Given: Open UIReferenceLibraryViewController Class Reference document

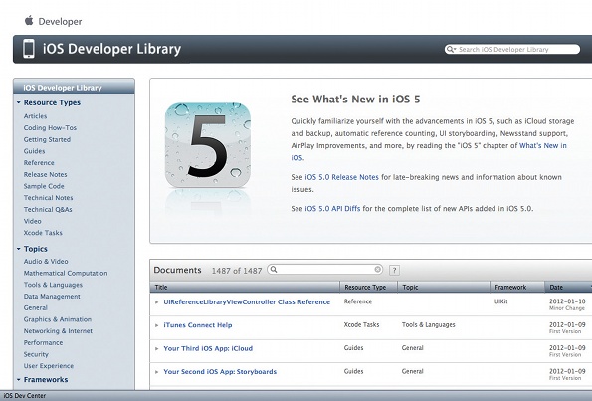Looking at the screenshot, I should (x=247, y=302).
